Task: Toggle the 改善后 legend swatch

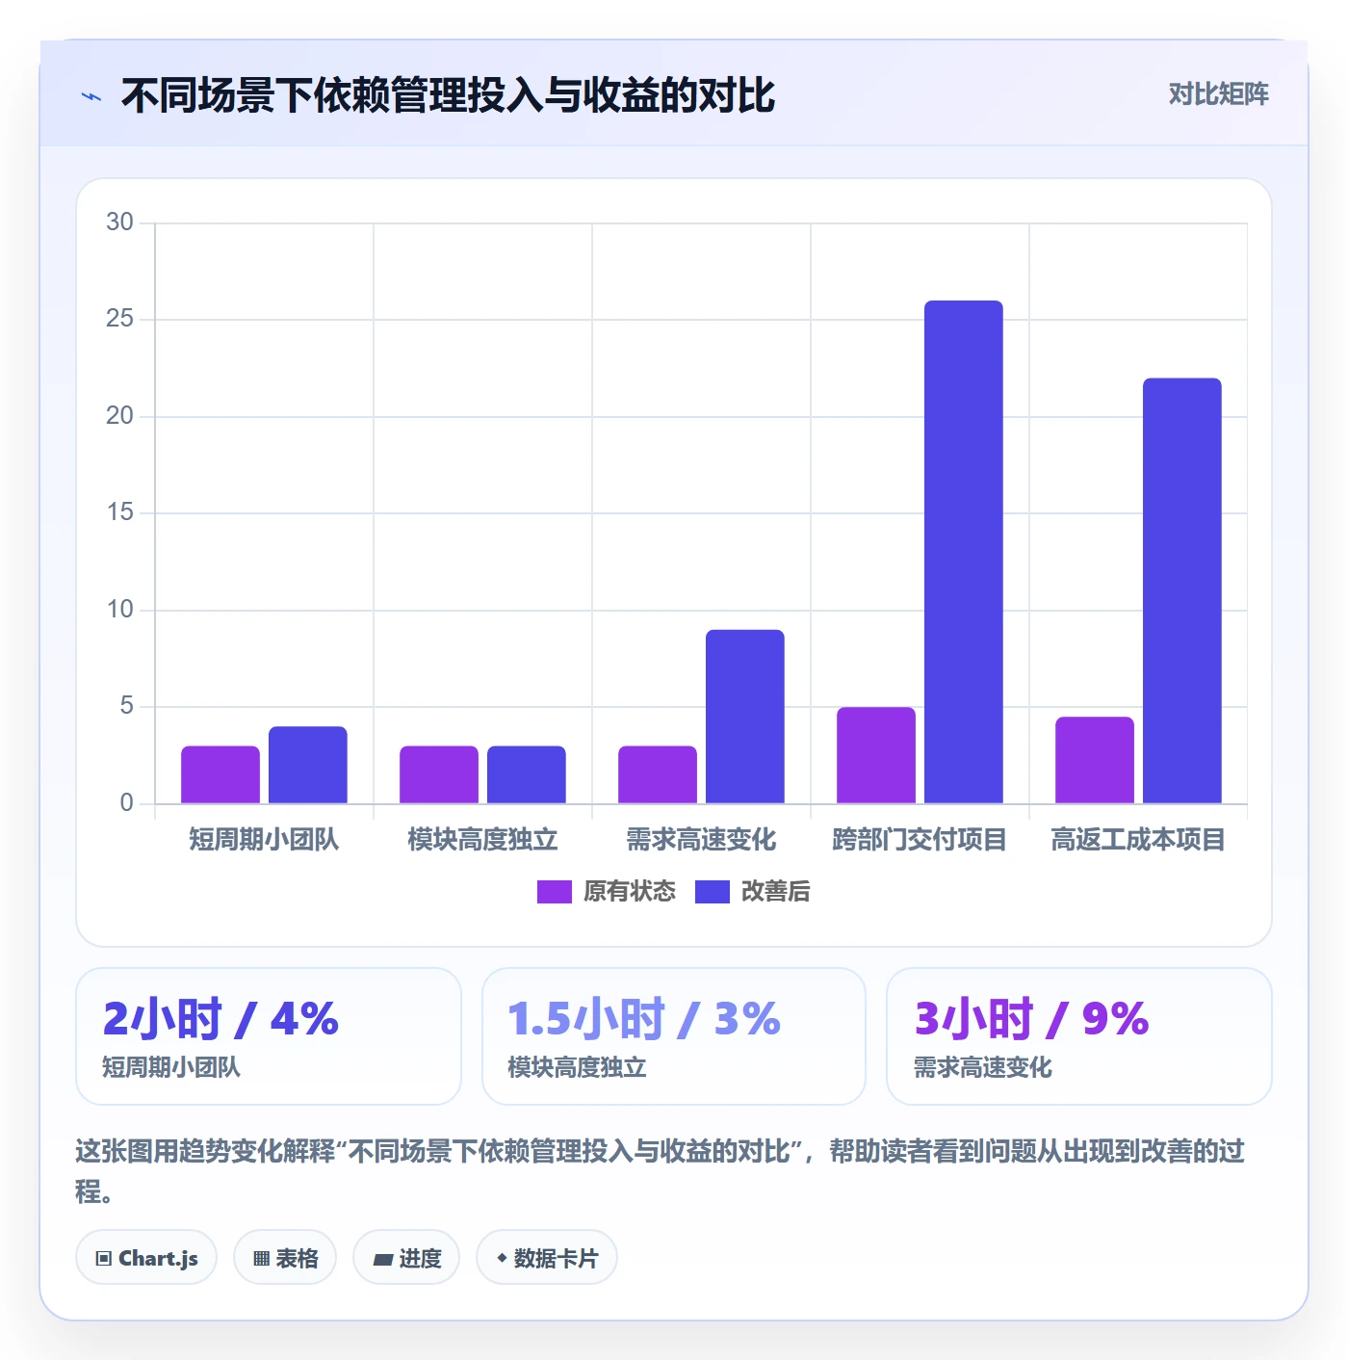Action: tap(712, 892)
